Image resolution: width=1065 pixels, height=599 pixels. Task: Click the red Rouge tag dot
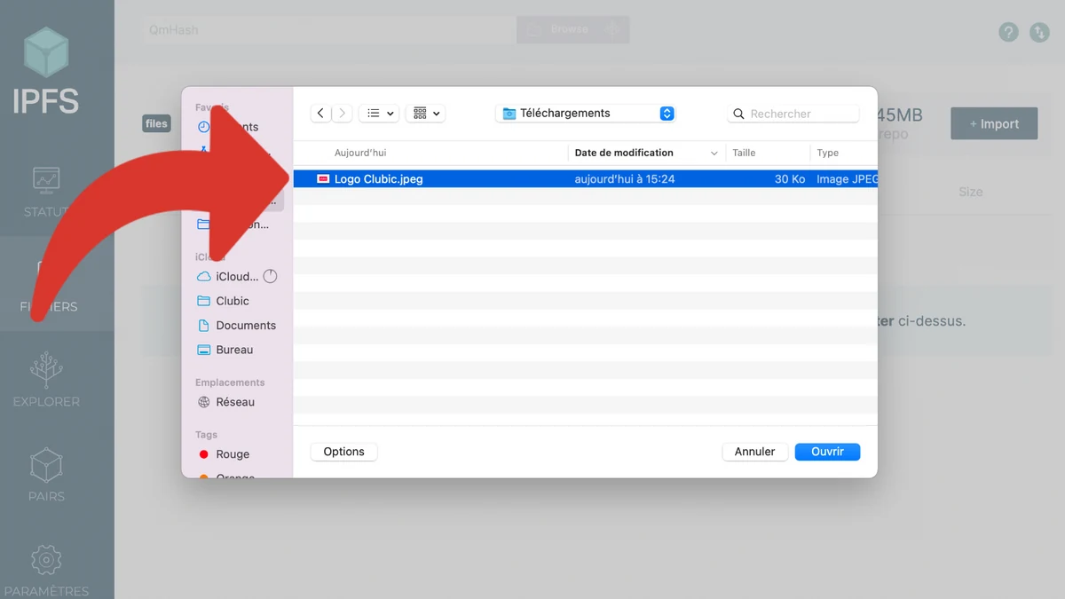tap(204, 454)
